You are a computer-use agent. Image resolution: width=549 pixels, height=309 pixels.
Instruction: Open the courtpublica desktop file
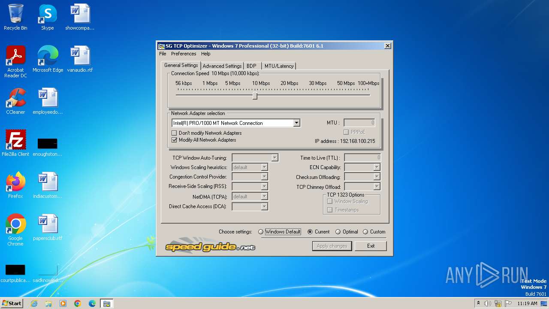point(15,273)
